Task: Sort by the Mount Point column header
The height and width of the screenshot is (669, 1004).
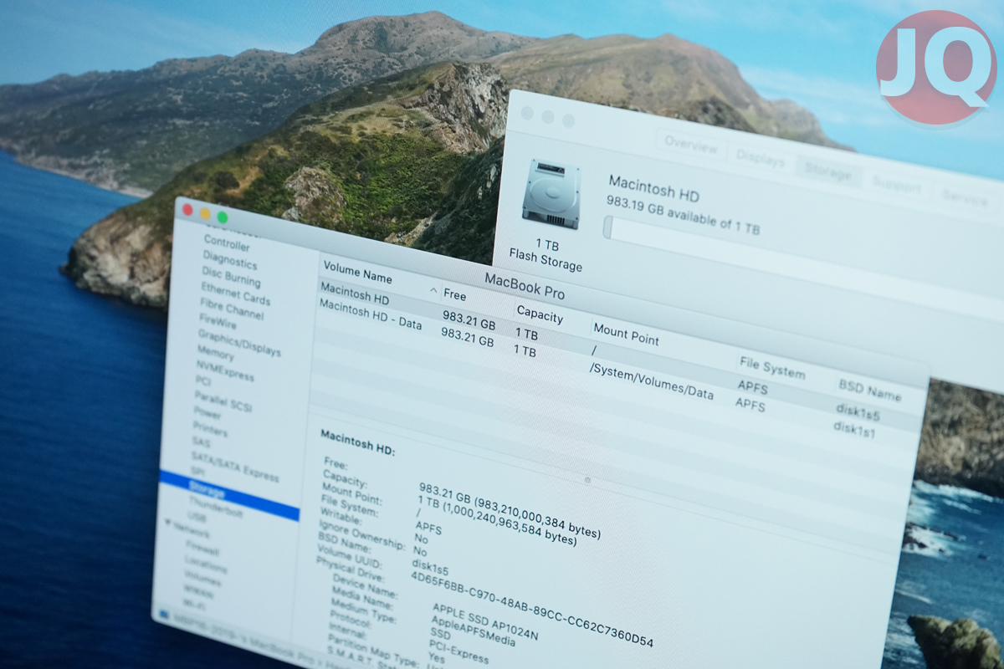Action: [626, 334]
